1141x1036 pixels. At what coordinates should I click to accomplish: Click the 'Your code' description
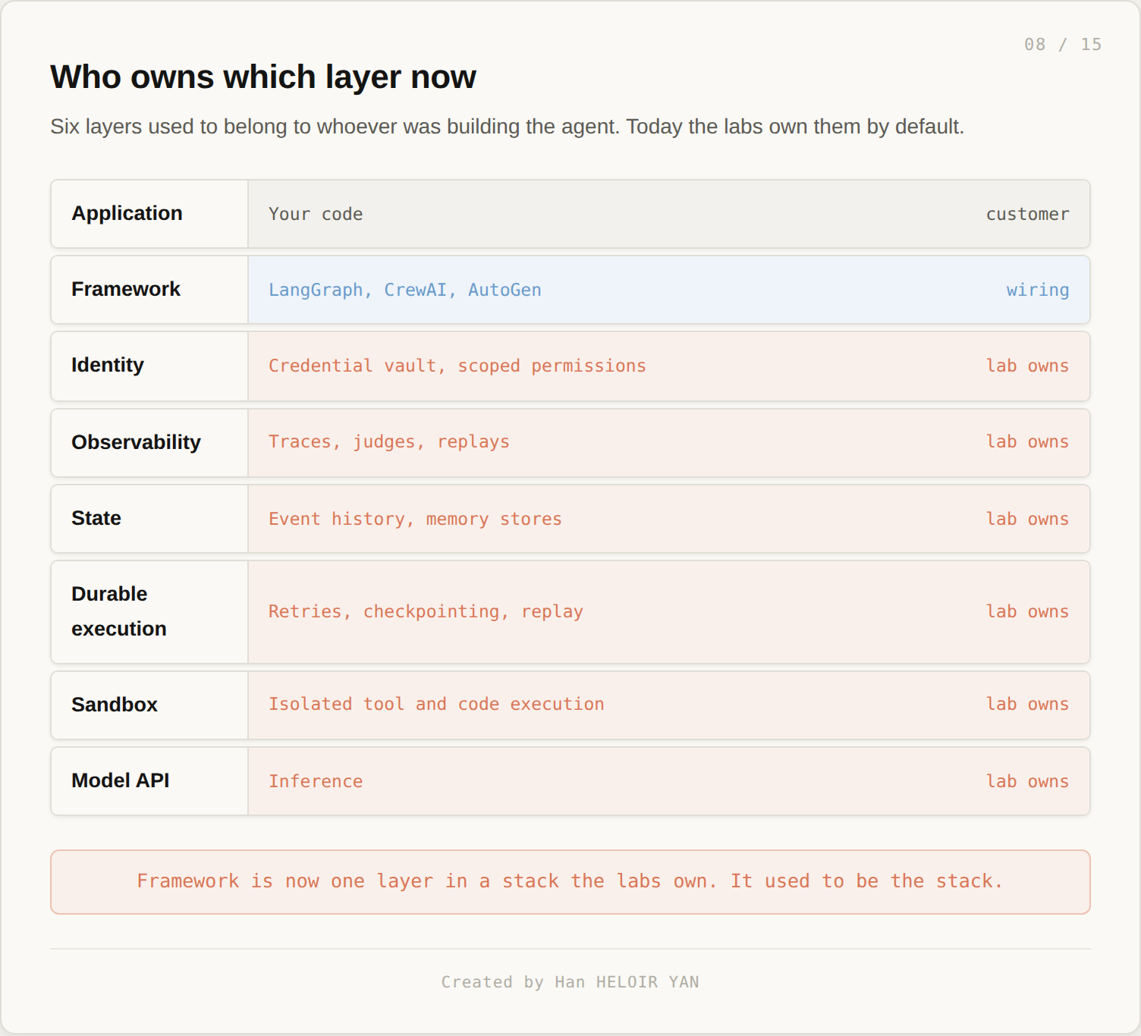click(x=316, y=214)
